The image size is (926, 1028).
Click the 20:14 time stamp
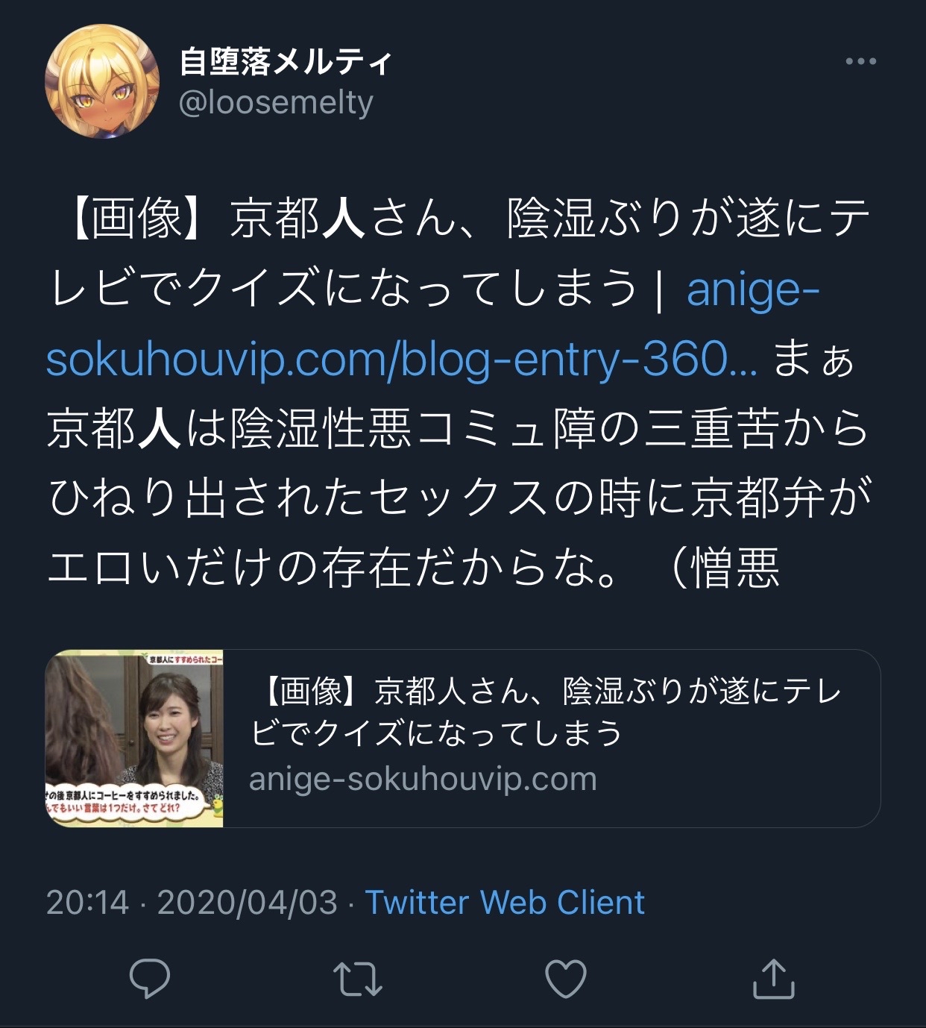click(87, 903)
